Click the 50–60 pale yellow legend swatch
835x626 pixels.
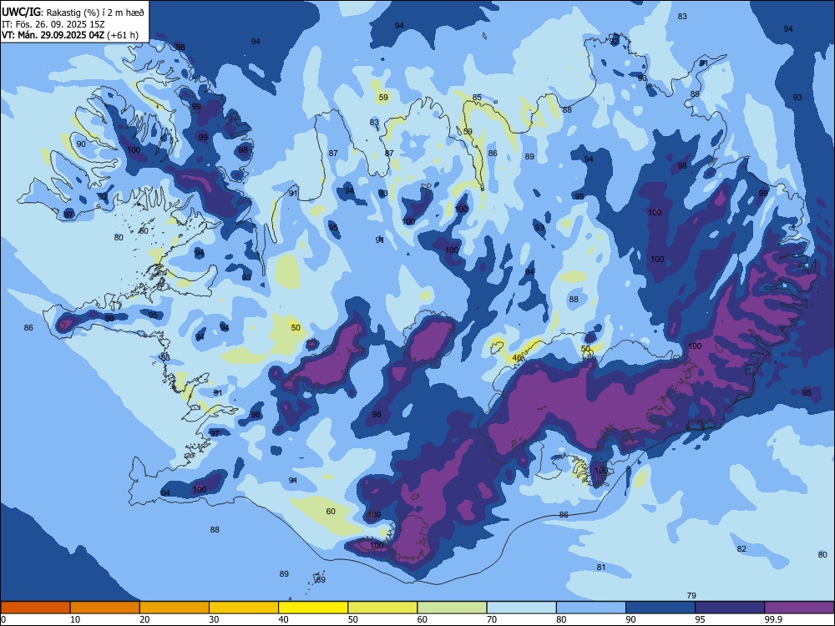click(x=382, y=608)
